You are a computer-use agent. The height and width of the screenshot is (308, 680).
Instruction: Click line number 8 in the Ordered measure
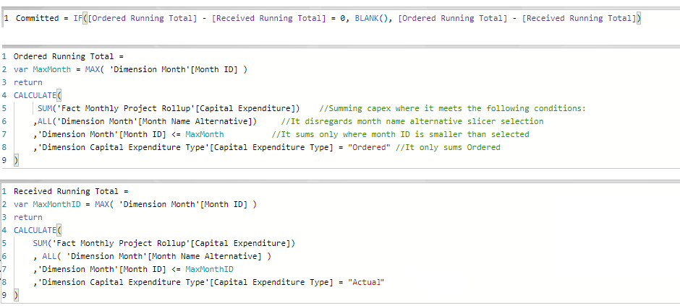[4, 147]
